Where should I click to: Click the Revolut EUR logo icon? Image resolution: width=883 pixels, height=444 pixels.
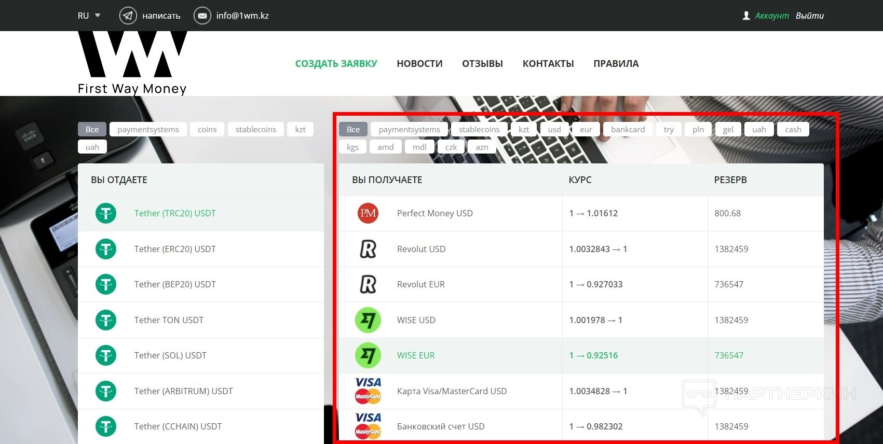[368, 284]
